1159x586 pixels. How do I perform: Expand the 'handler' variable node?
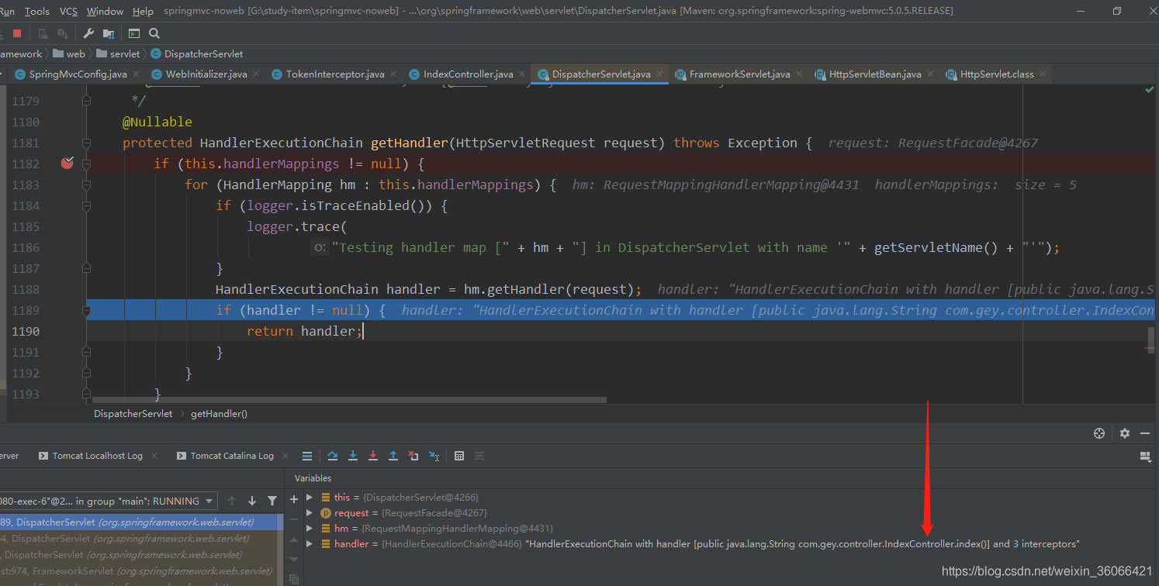(x=310, y=543)
